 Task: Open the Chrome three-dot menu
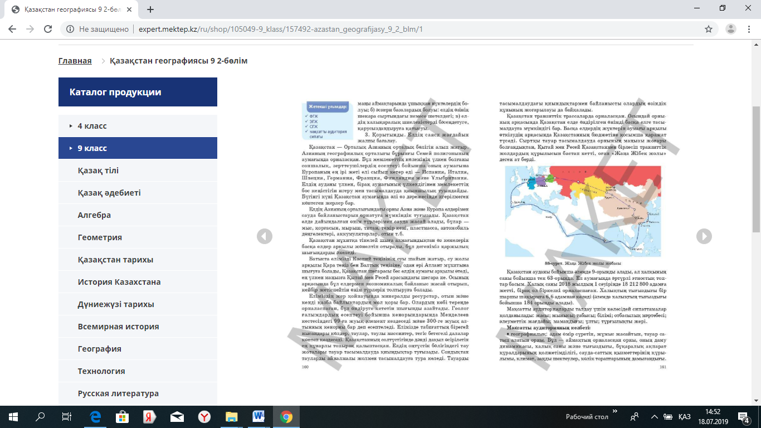click(x=748, y=29)
